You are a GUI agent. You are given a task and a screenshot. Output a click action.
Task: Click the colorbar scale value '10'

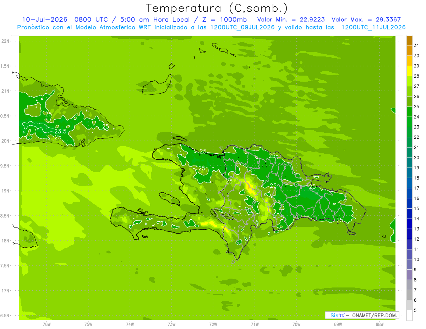point(416,259)
